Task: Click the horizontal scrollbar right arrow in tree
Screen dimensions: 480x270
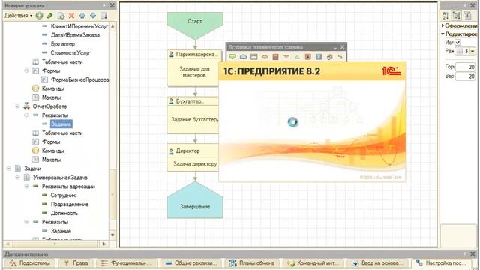Action: point(103,244)
